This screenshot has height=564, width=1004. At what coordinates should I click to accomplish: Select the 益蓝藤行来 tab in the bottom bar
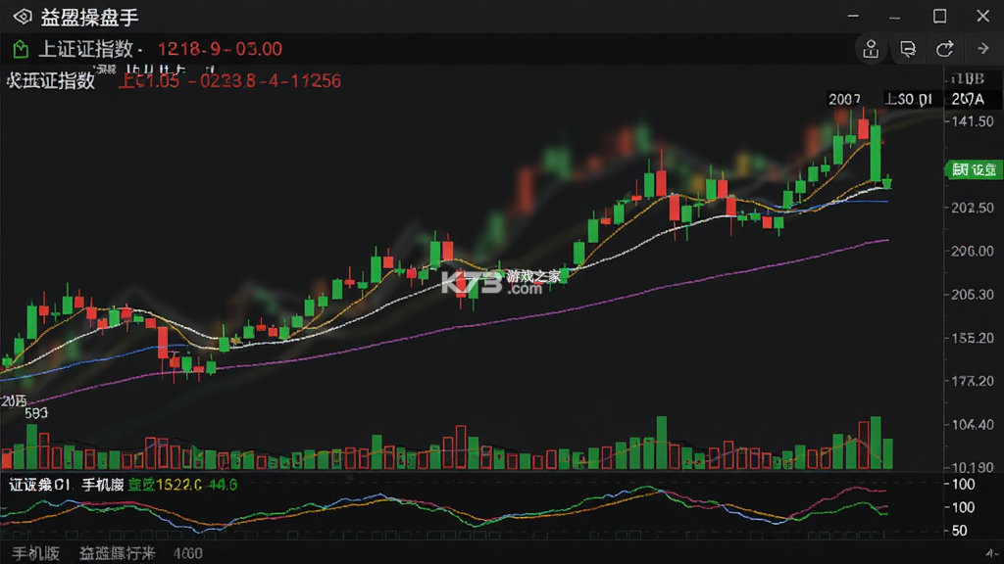coord(118,553)
